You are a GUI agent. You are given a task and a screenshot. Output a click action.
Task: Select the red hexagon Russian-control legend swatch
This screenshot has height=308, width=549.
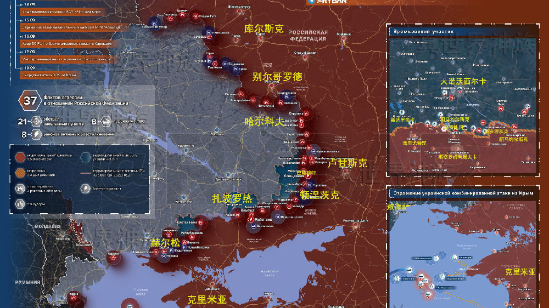(20, 157)
